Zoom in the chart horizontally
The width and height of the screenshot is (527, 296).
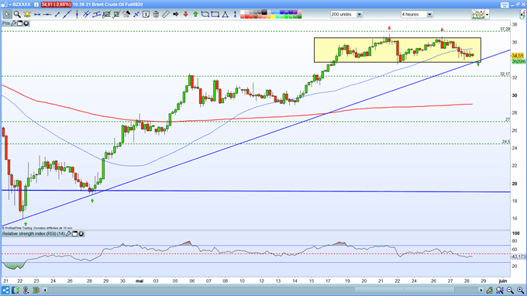click(x=520, y=290)
